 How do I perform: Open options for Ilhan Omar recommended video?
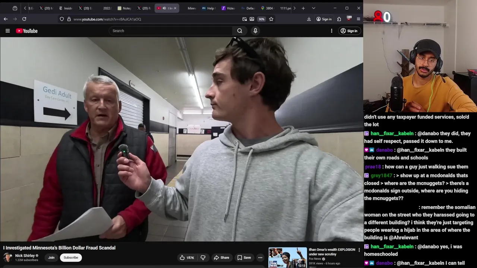point(359,250)
